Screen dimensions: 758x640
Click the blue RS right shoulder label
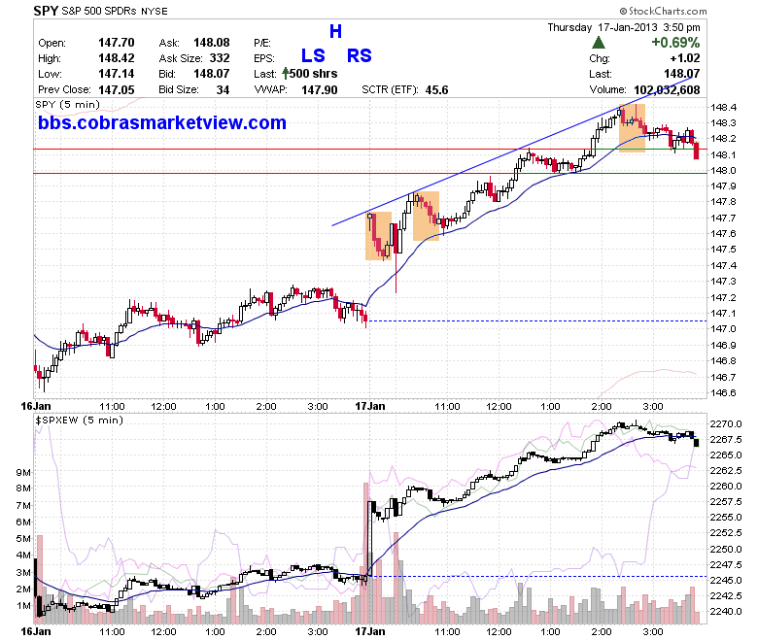pyautogui.click(x=360, y=55)
